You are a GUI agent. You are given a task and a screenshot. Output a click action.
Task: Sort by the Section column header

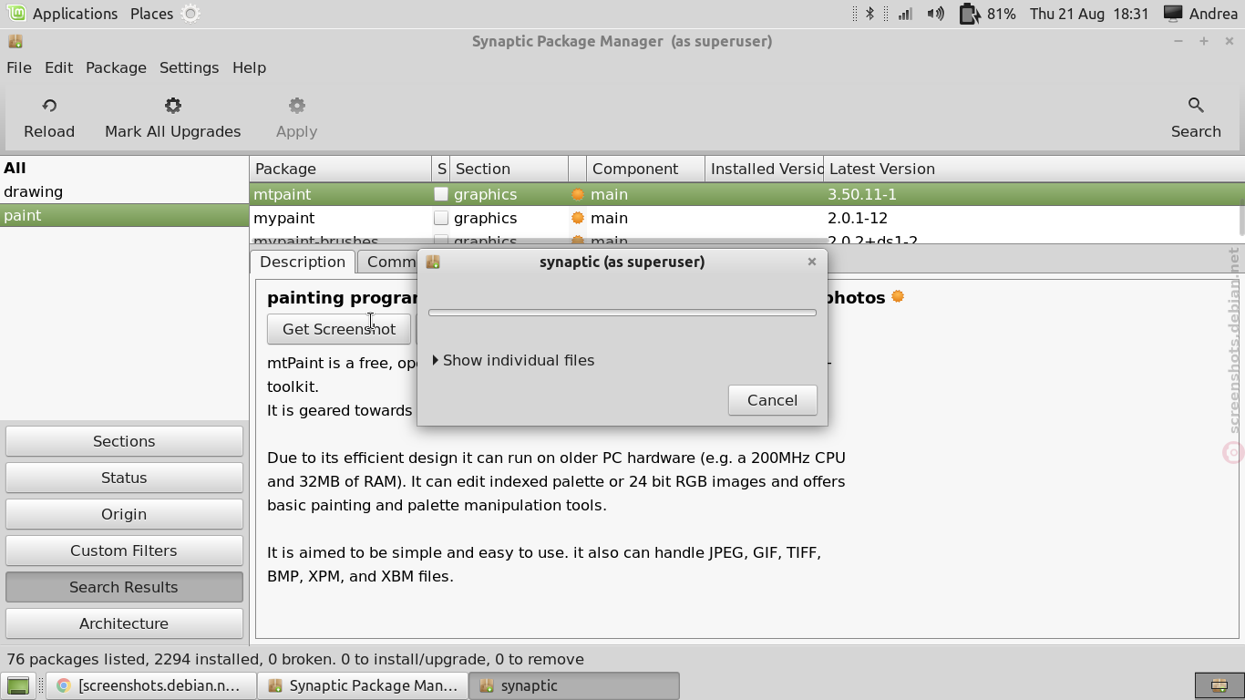(509, 169)
